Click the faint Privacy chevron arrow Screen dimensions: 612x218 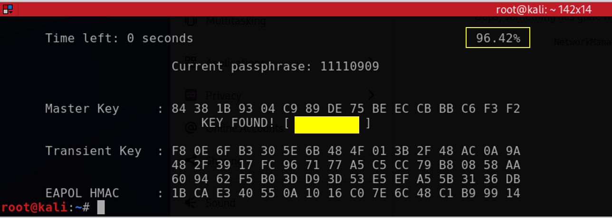[371, 95]
